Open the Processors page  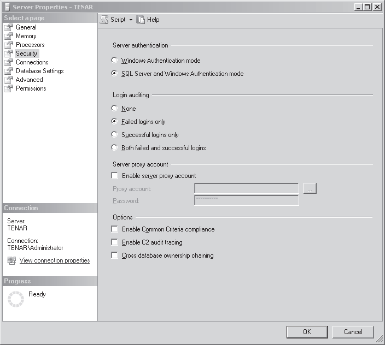[30, 45]
